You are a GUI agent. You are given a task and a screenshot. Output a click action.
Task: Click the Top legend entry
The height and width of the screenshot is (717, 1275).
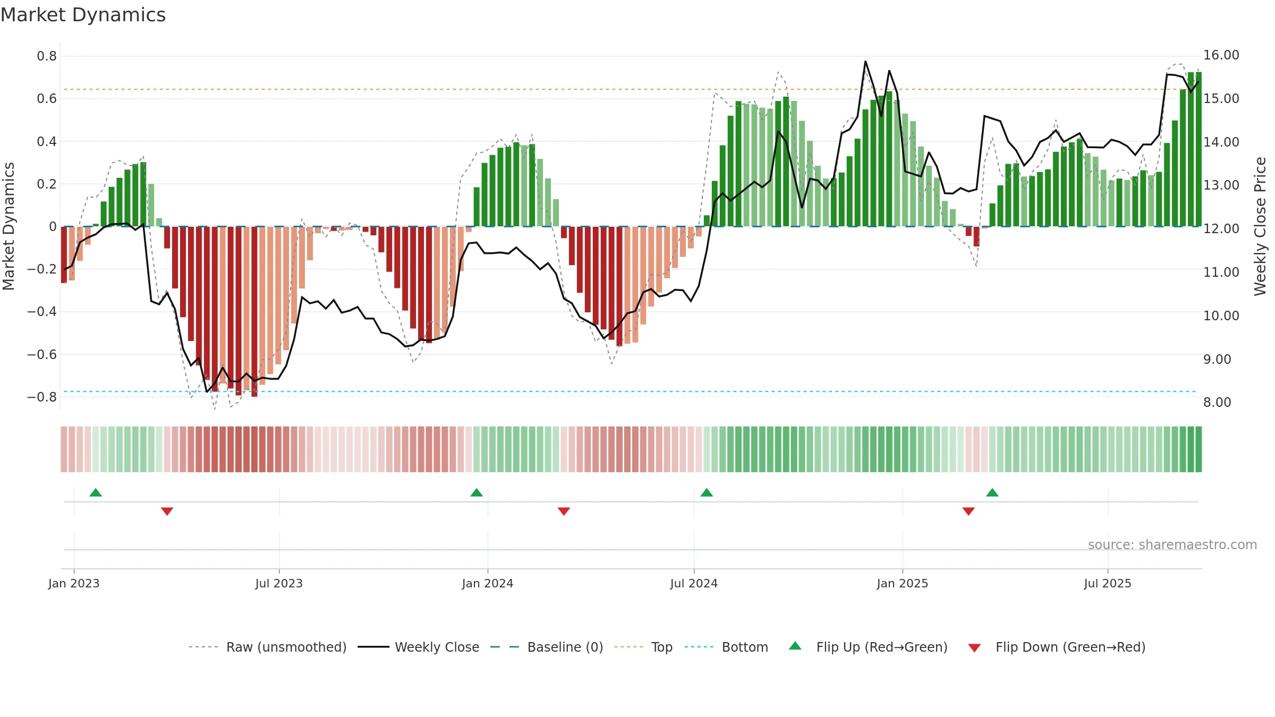[643, 647]
